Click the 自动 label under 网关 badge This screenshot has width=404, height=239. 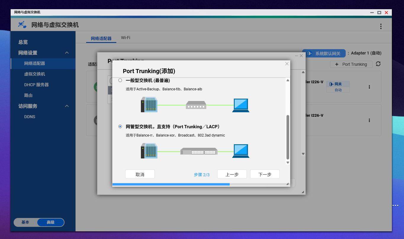338,90
